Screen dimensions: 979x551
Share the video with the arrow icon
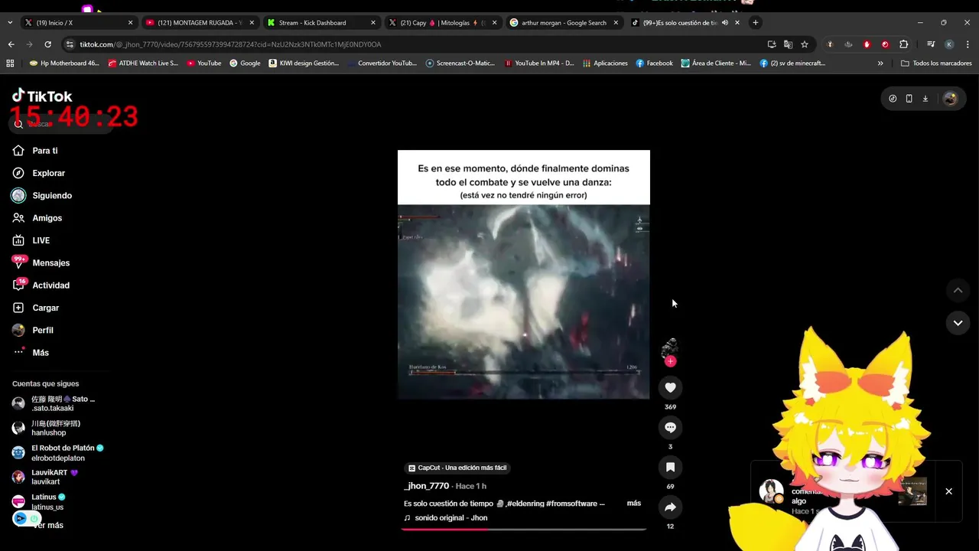pos(670,507)
